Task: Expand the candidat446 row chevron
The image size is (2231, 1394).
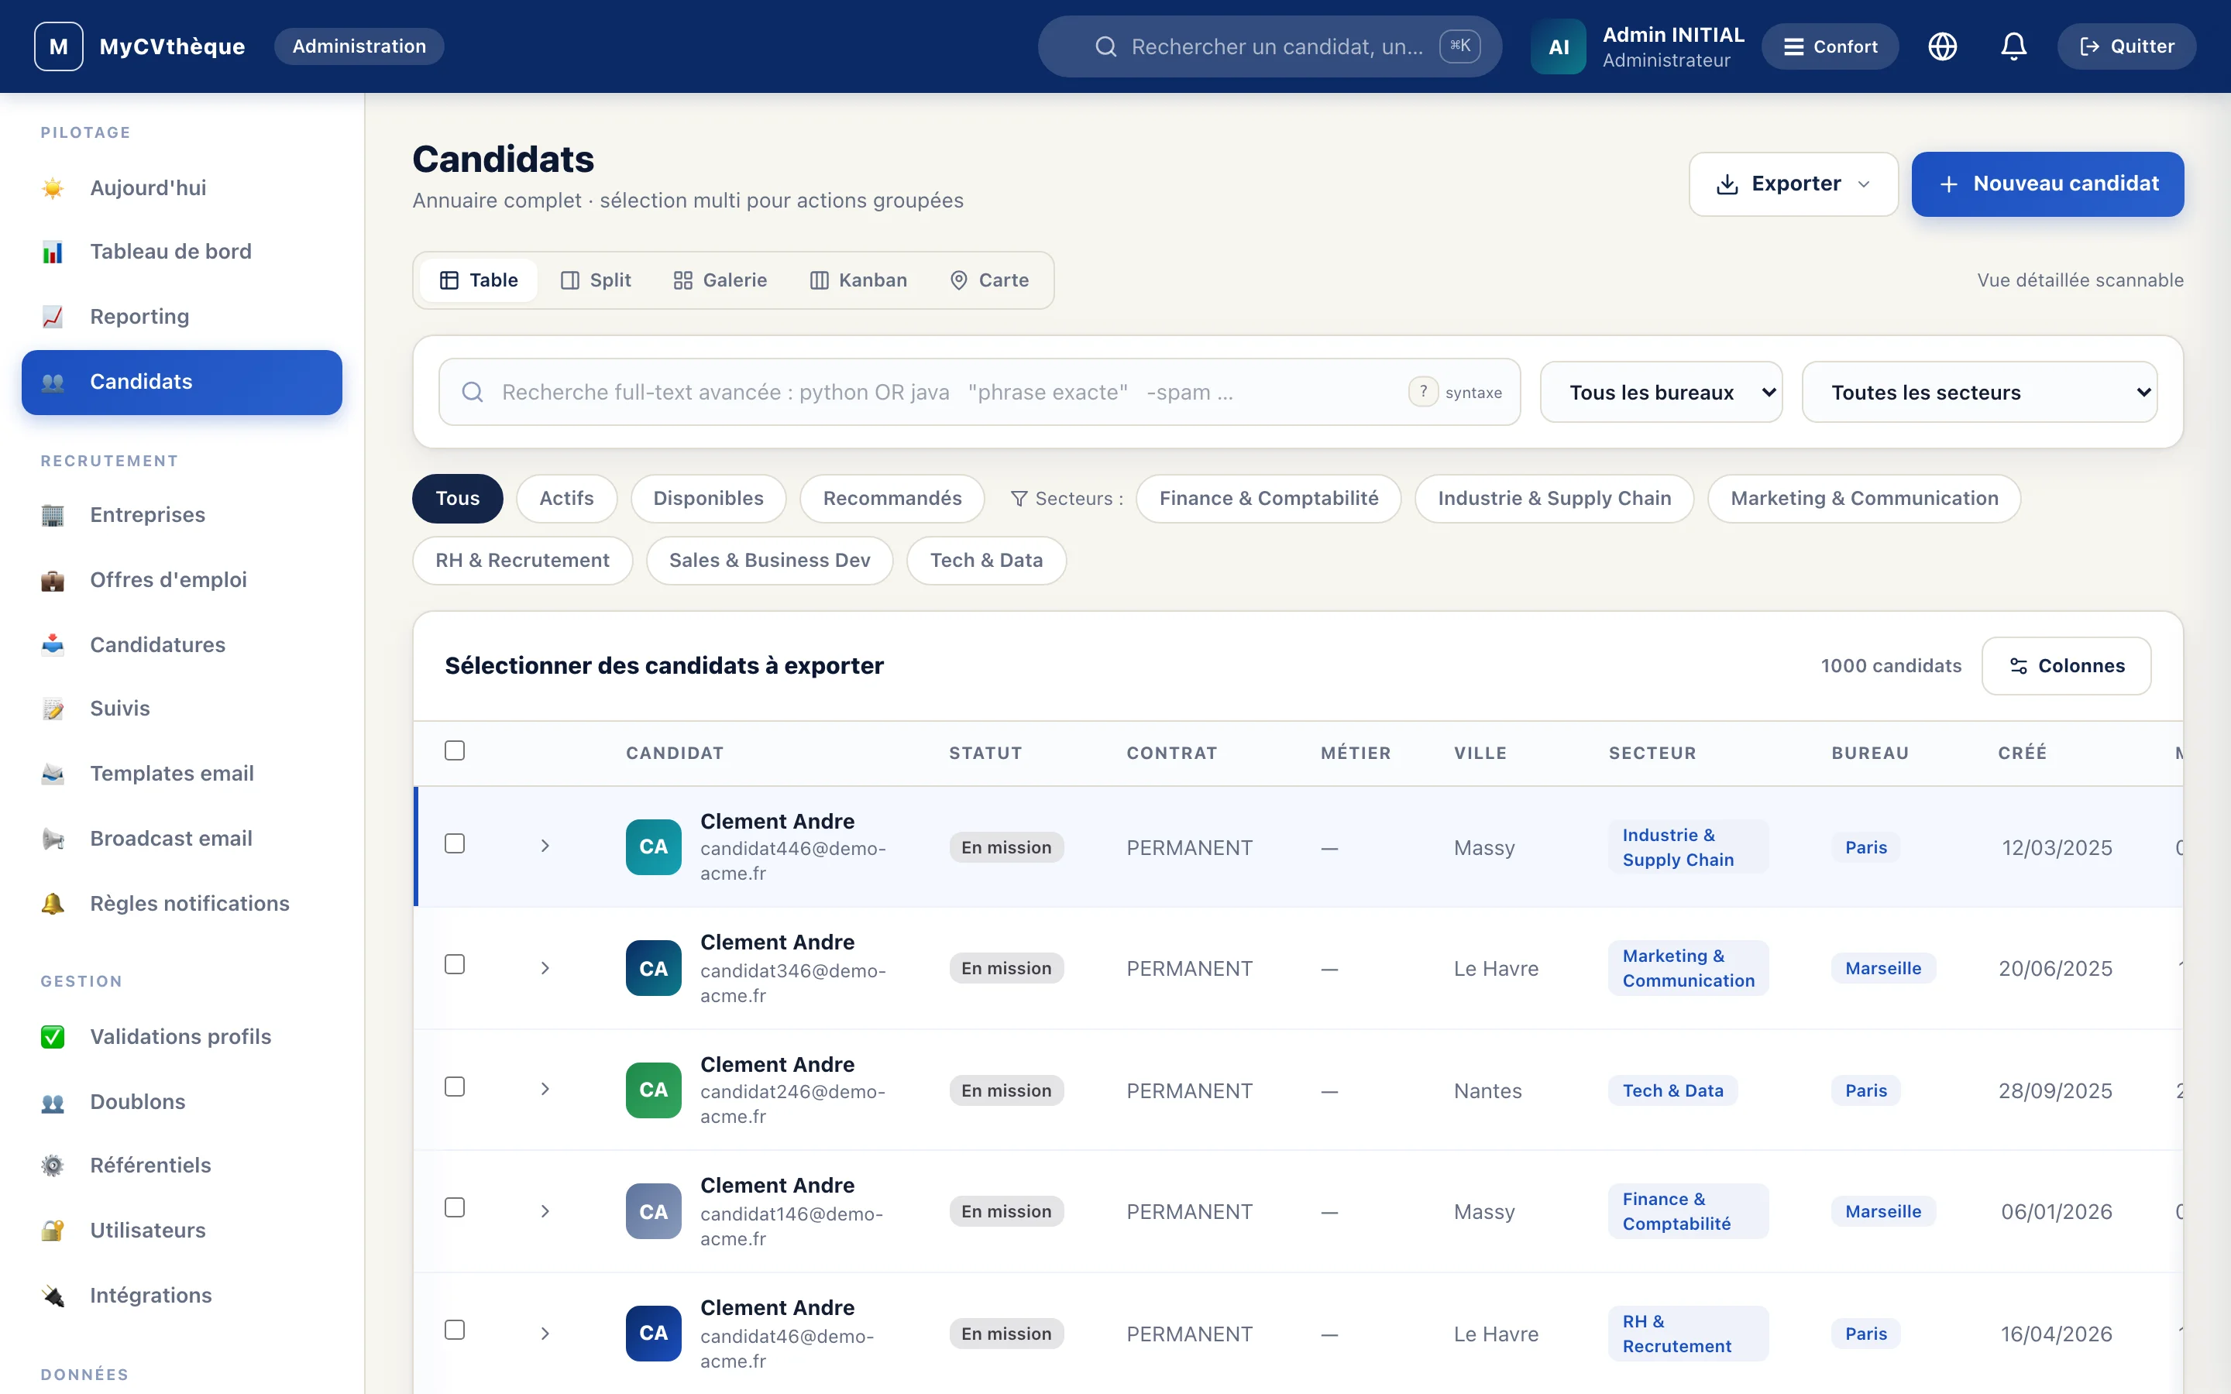Action: pyautogui.click(x=545, y=846)
